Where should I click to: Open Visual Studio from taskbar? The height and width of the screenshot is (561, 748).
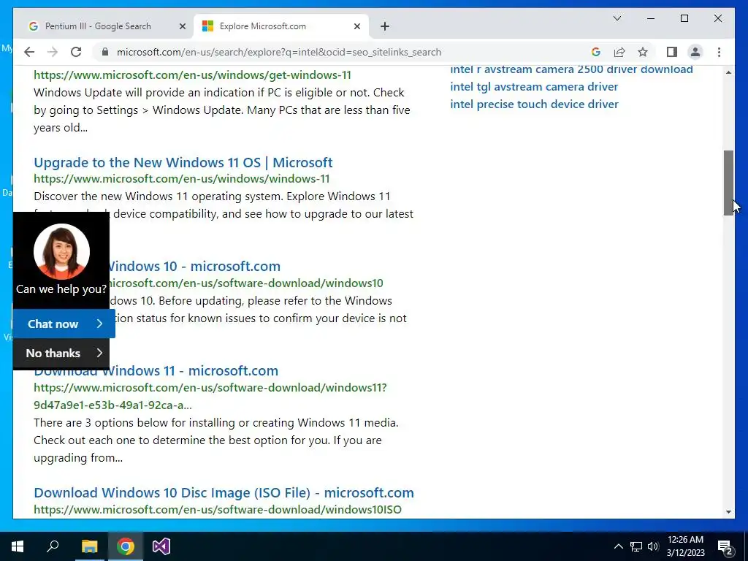pos(161,546)
